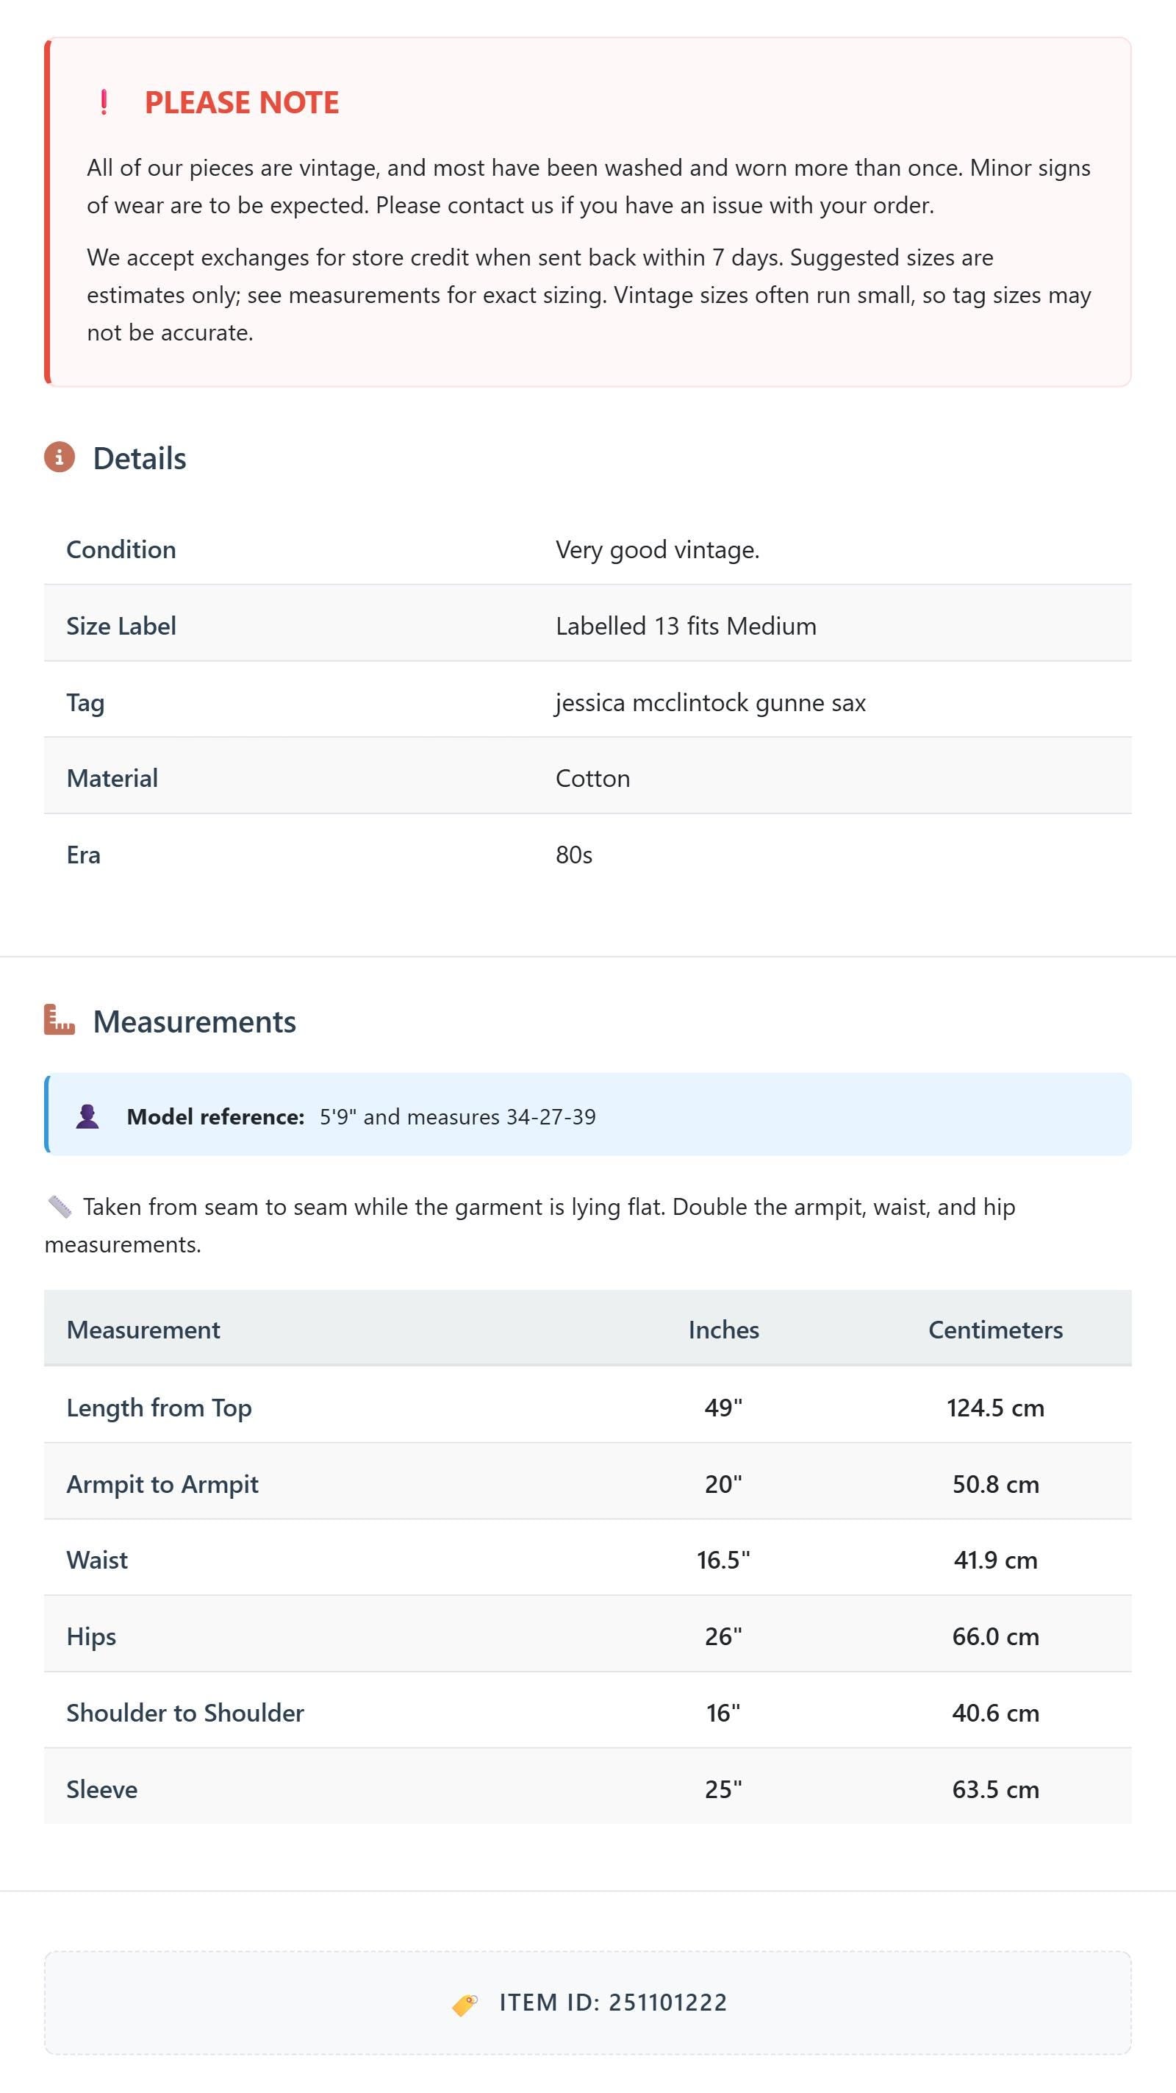Select the Centimeters column header

click(996, 1329)
